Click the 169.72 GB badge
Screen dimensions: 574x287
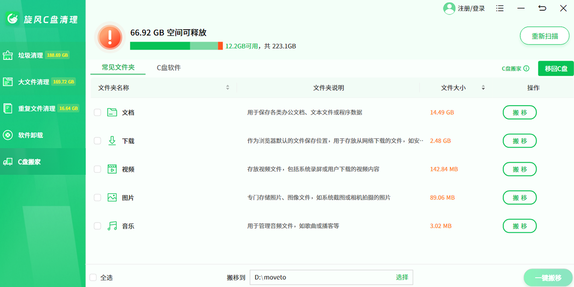coord(64,82)
